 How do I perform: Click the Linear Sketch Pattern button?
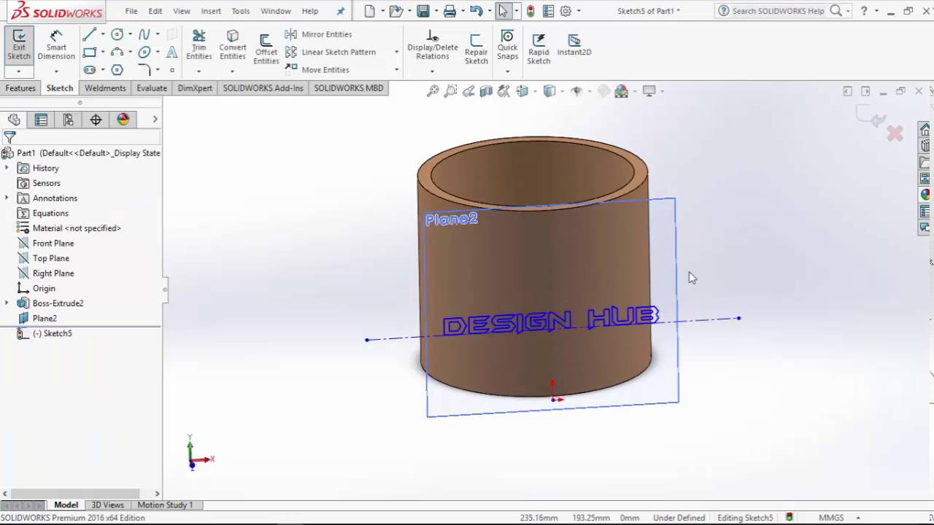pos(331,52)
